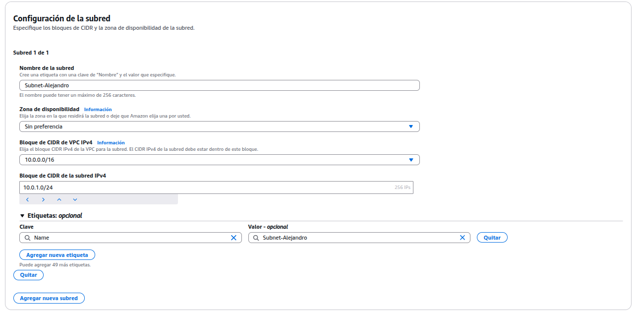Click Quitar button to remove the subnet

(x=28, y=275)
